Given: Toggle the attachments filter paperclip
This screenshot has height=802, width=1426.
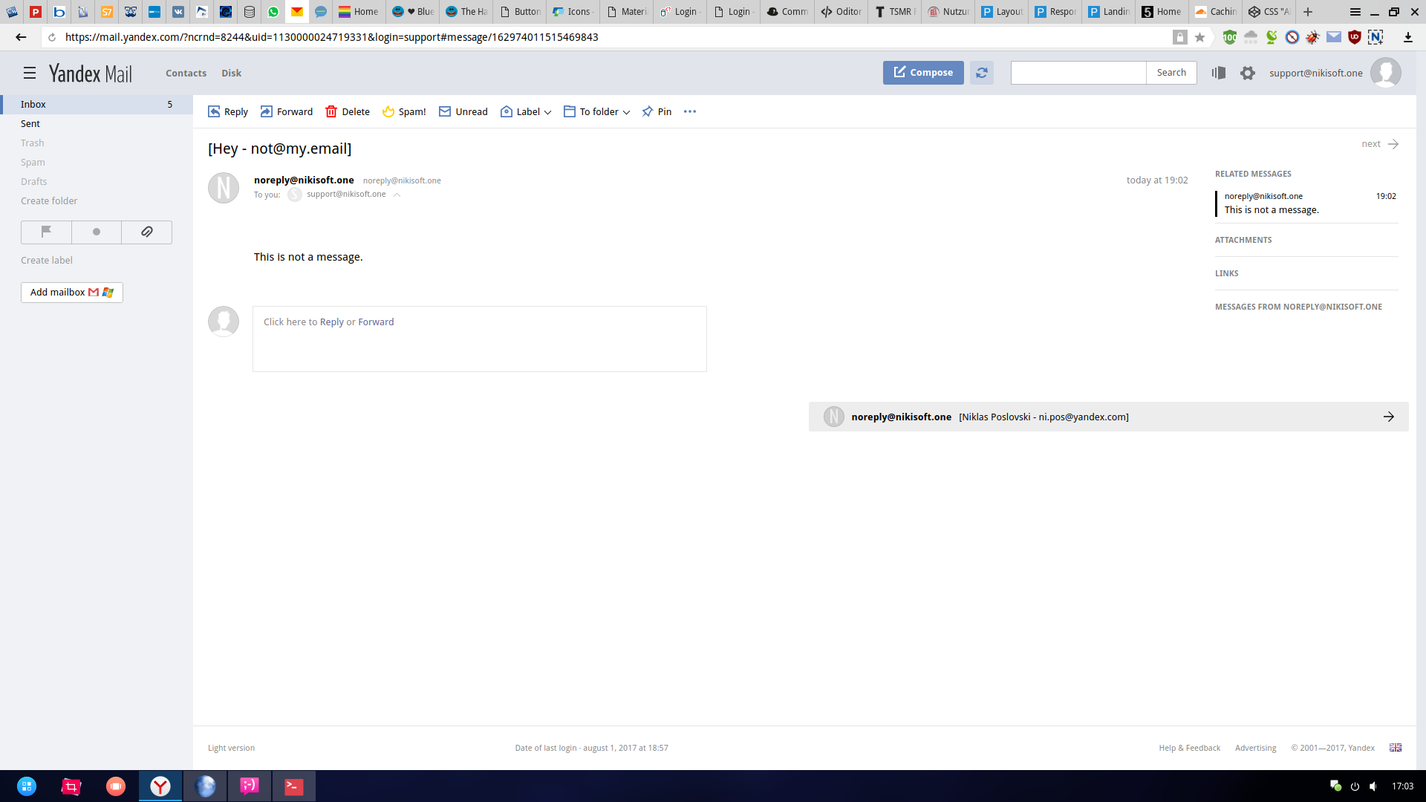Looking at the screenshot, I should (x=147, y=232).
